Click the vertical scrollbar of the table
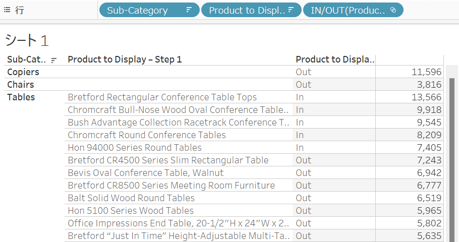Image resolution: width=459 pixels, height=242 pixels. [452, 160]
